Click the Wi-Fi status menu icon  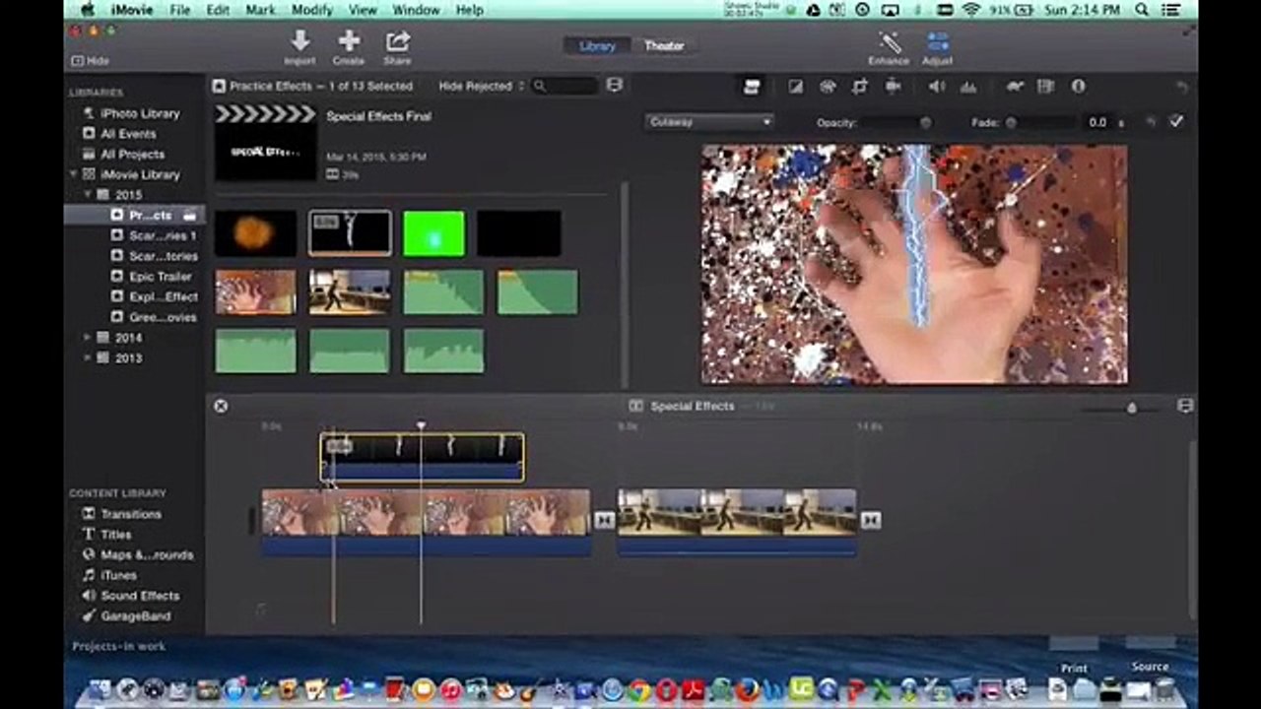pyautogui.click(x=970, y=10)
